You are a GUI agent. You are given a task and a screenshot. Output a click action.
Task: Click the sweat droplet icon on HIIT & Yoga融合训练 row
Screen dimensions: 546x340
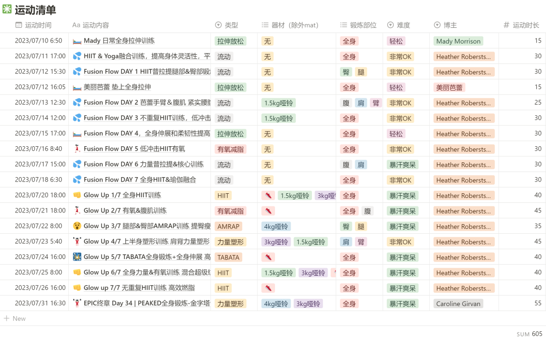[x=77, y=57]
